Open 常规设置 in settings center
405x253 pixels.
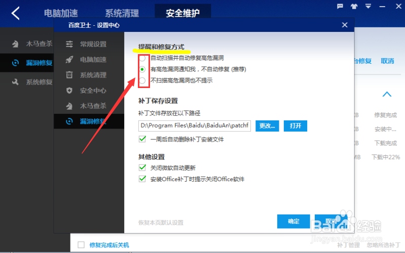point(93,44)
